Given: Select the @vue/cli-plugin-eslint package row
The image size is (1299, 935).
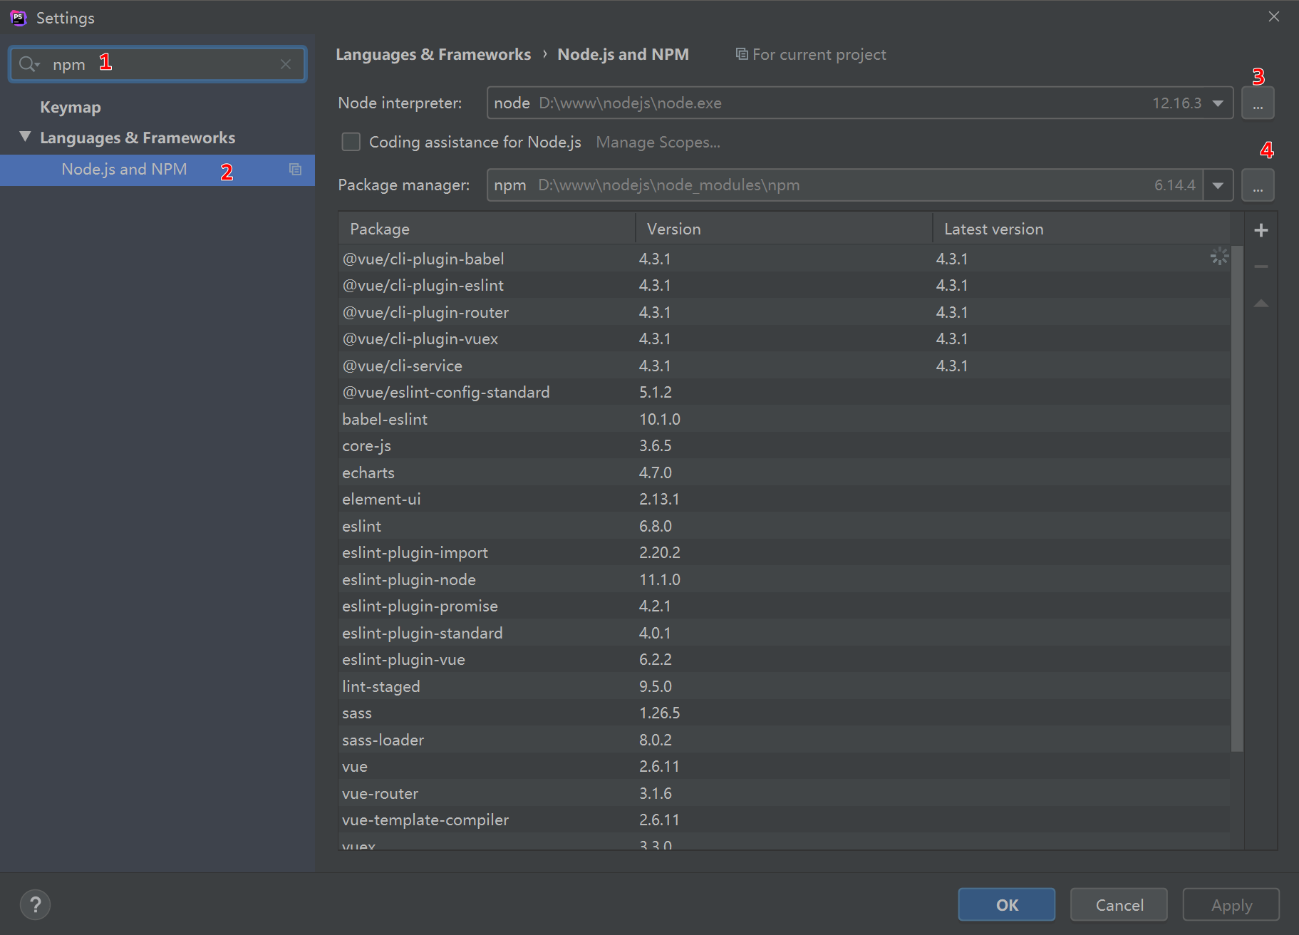Looking at the screenshot, I should pyautogui.click(x=785, y=285).
